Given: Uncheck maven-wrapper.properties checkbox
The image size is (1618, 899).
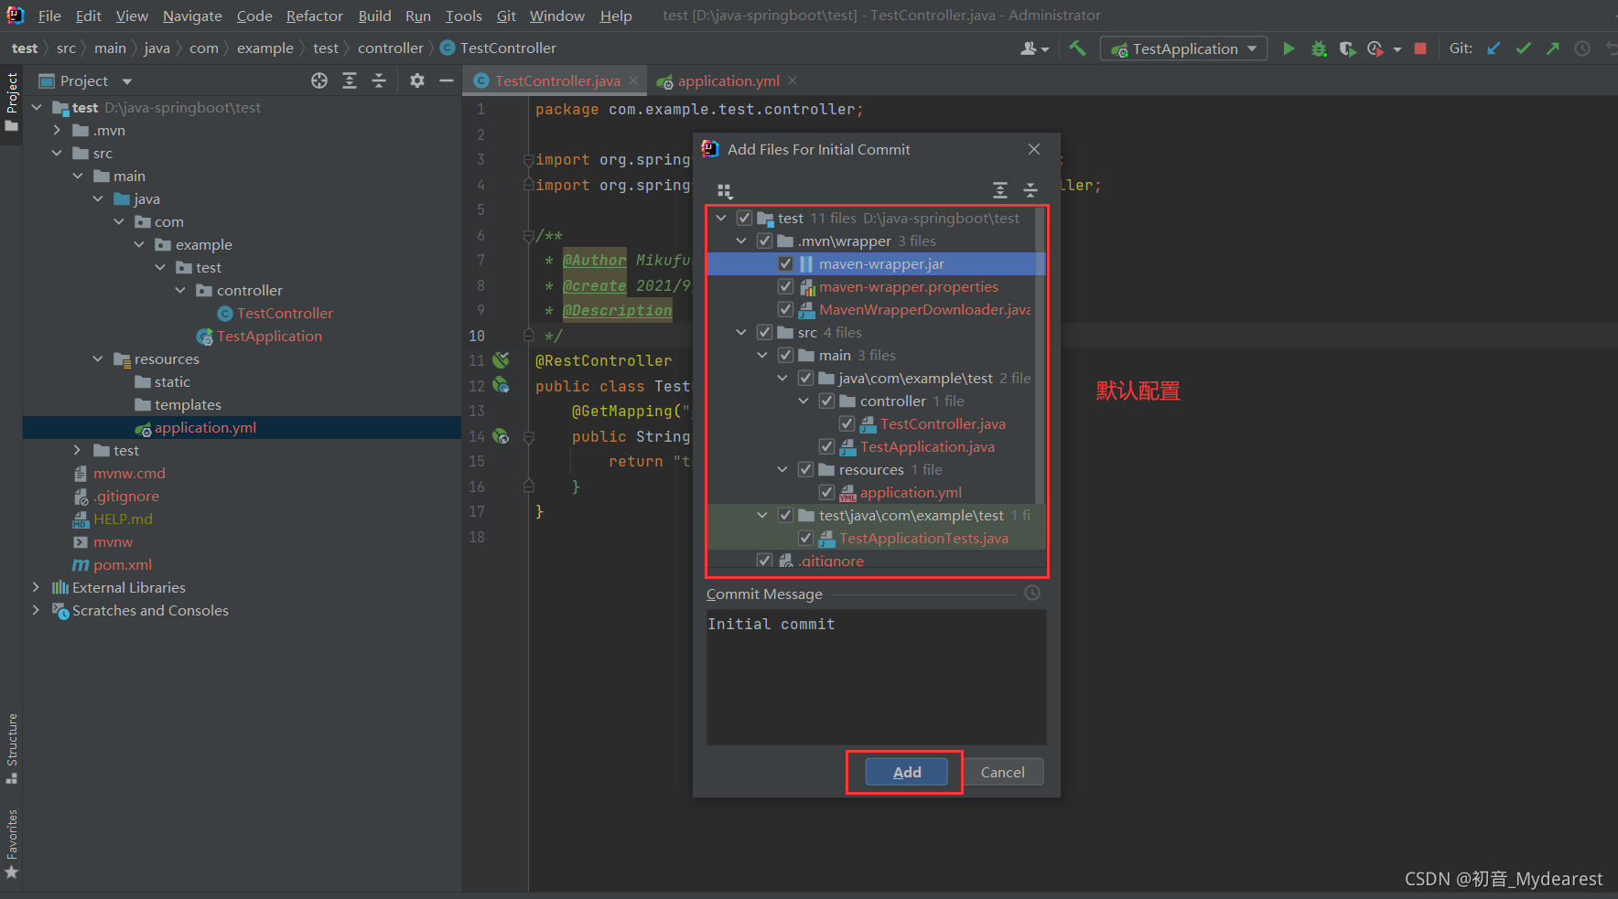Looking at the screenshot, I should coord(785,286).
